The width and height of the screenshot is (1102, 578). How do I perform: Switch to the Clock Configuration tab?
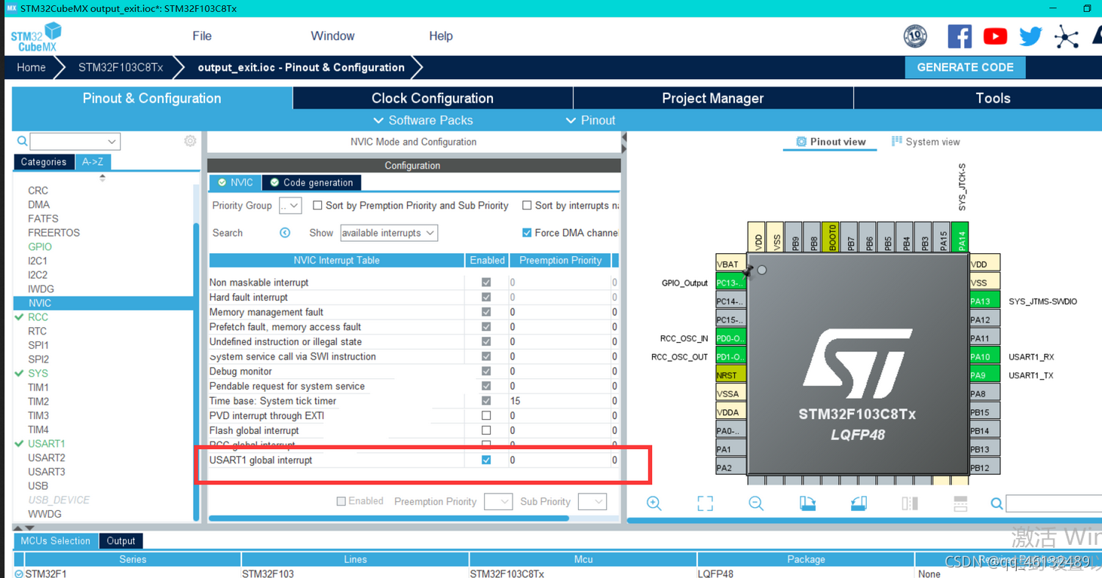tap(433, 98)
